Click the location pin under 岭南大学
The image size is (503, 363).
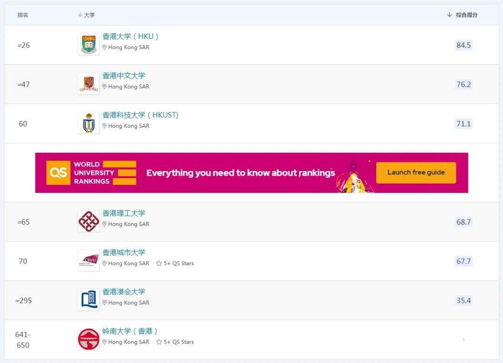click(x=104, y=342)
